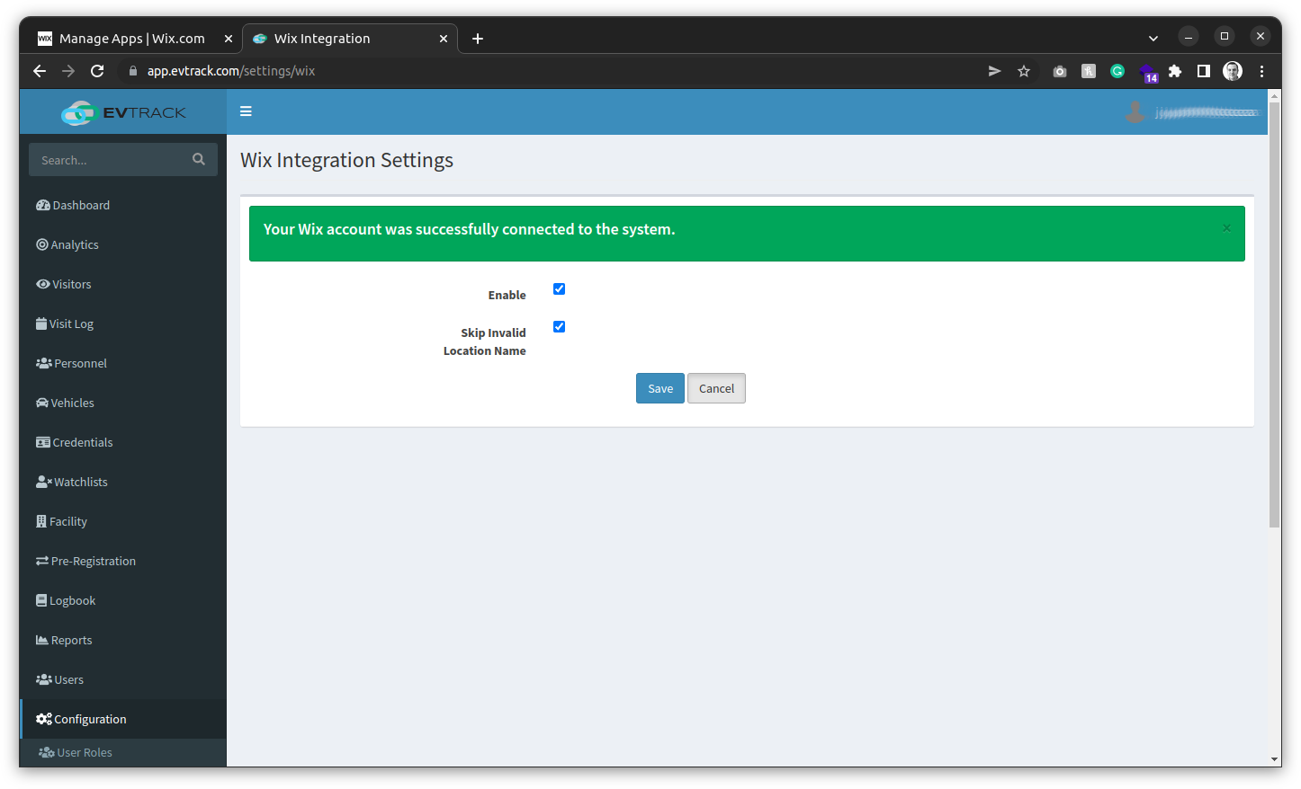Open Visit Log from sidebar
1301x789 pixels.
[123, 324]
